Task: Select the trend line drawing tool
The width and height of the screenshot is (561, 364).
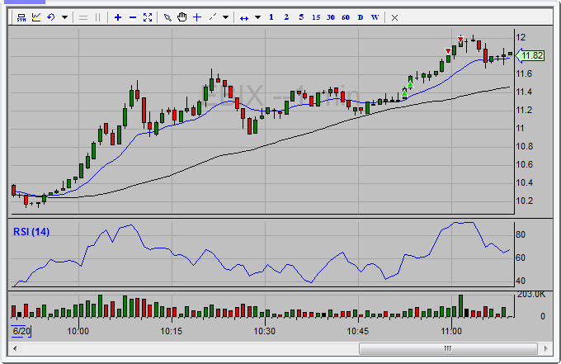Action: tap(213, 17)
